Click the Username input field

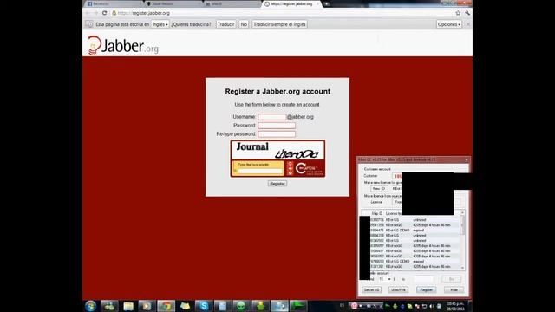click(271, 117)
